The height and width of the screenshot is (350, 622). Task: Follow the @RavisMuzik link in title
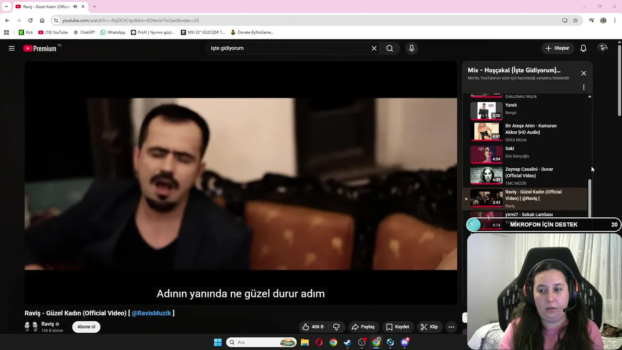pyautogui.click(x=151, y=313)
